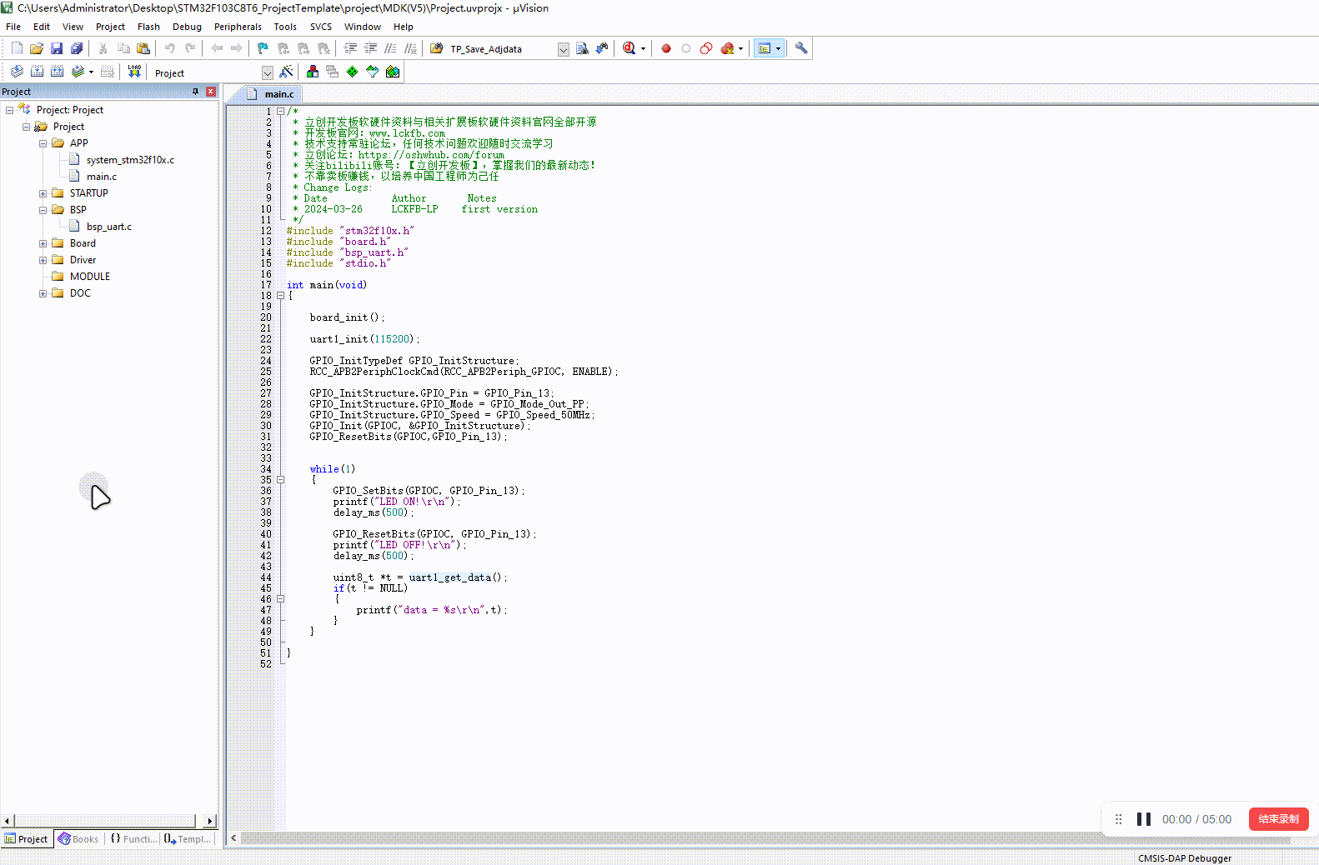Open the Peripherals menu
Image resolution: width=1319 pixels, height=865 pixels.
(x=238, y=27)
